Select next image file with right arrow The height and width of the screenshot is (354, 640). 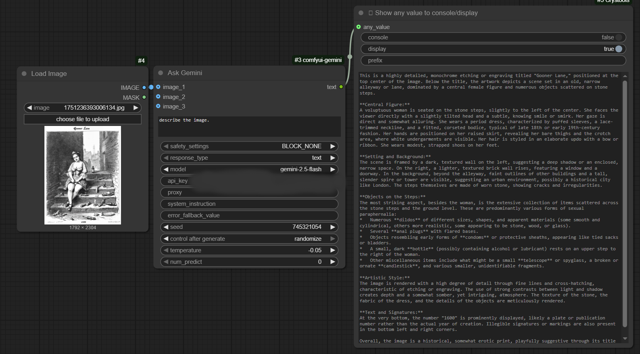136,108
